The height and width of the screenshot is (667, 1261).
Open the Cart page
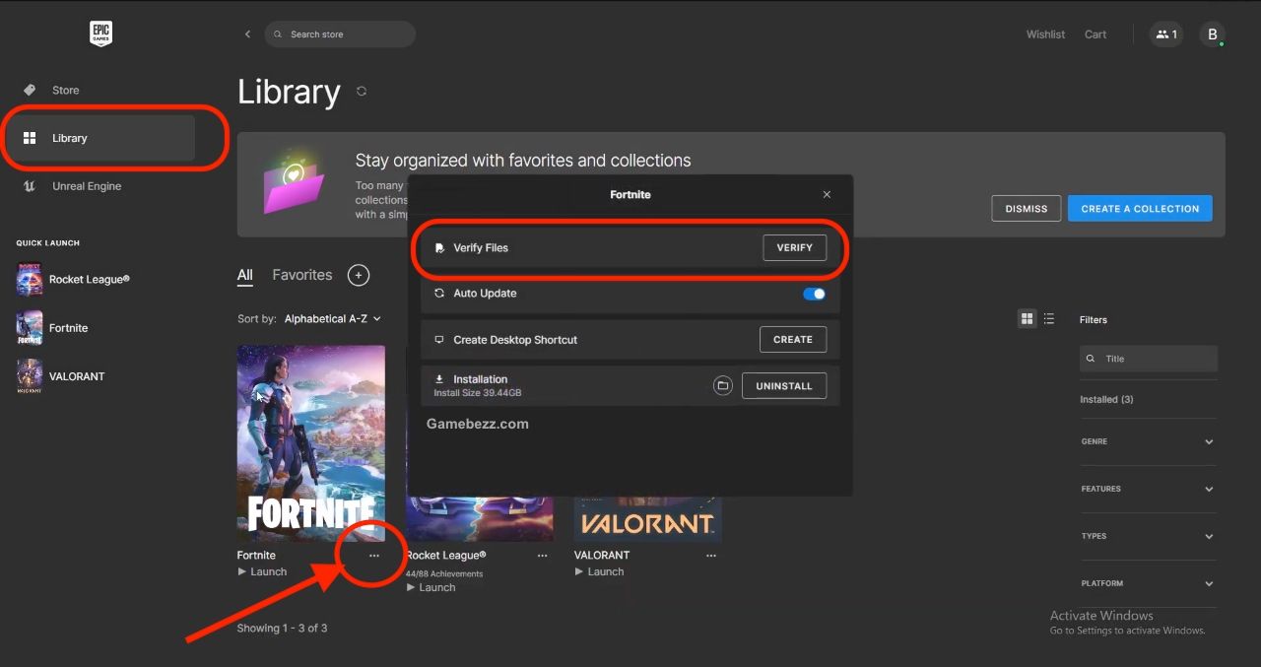tap(1095, 34)
